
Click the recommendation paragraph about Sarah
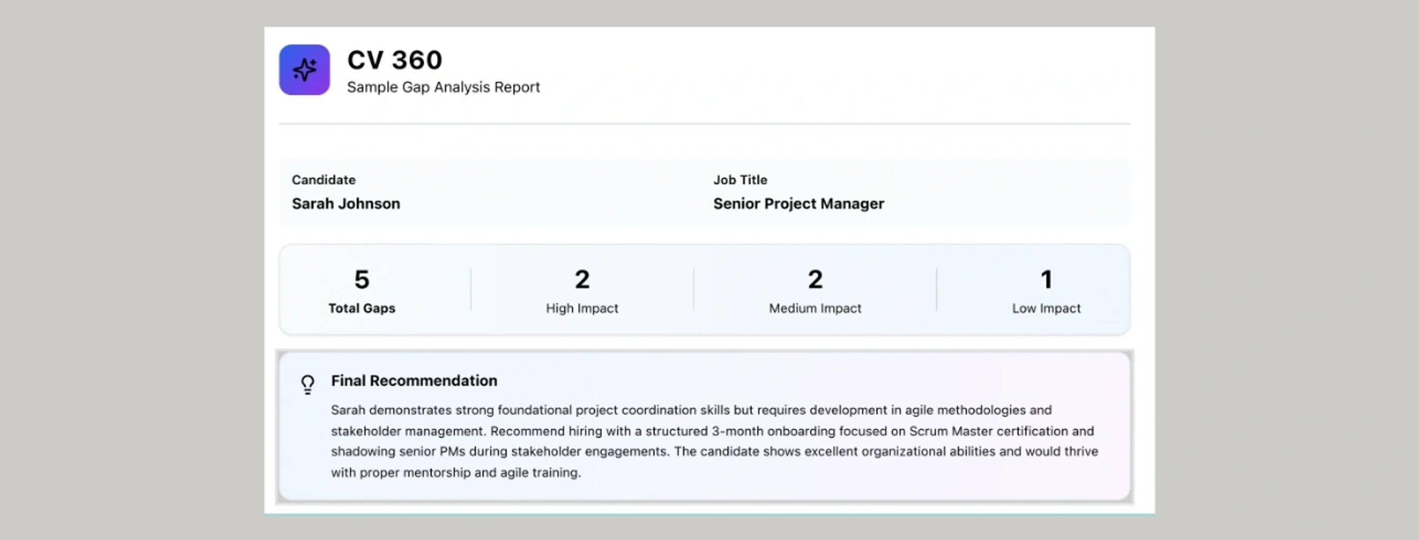[714, 441]
